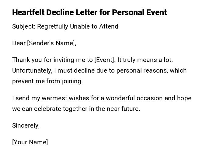The width and height of the screenshot is (213, 161).
Task: Select the Subject line text
Action: 65,26
